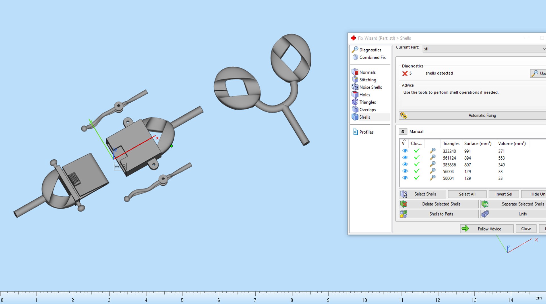Open the Current Part dropdown
Screen dimensions: 546x304
(x=484, y=49)
